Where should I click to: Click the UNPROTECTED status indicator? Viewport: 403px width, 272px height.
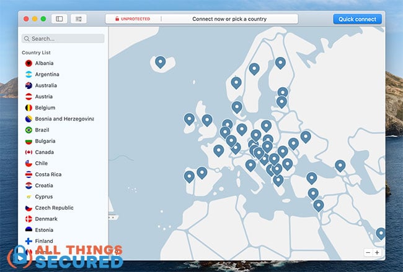[133, 19]
